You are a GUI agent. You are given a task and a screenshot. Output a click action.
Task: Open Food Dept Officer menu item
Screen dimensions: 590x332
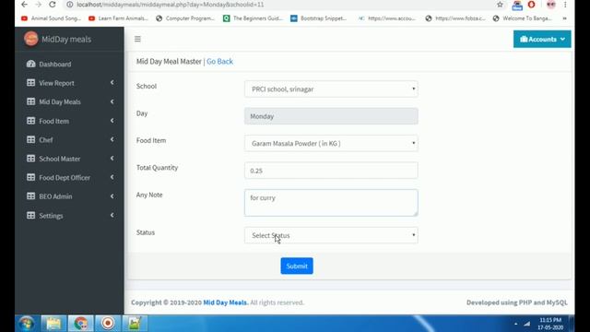pyautogui.click(x=69, y=177)
